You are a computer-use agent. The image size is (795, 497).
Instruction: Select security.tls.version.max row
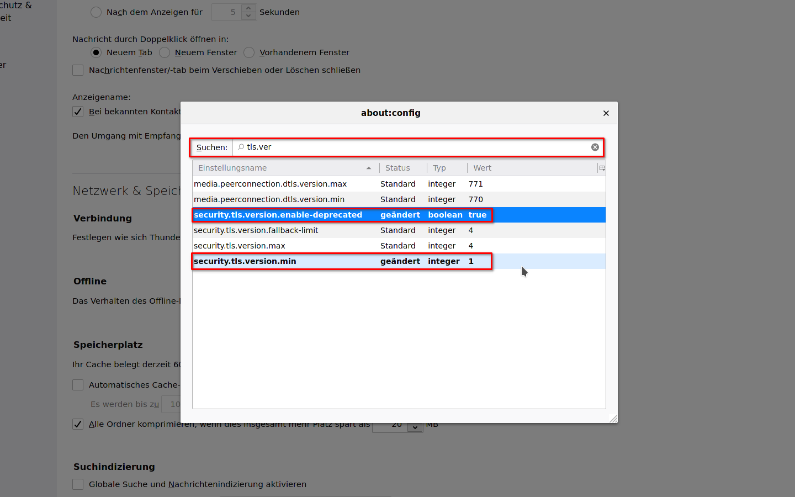click(240, 246)
